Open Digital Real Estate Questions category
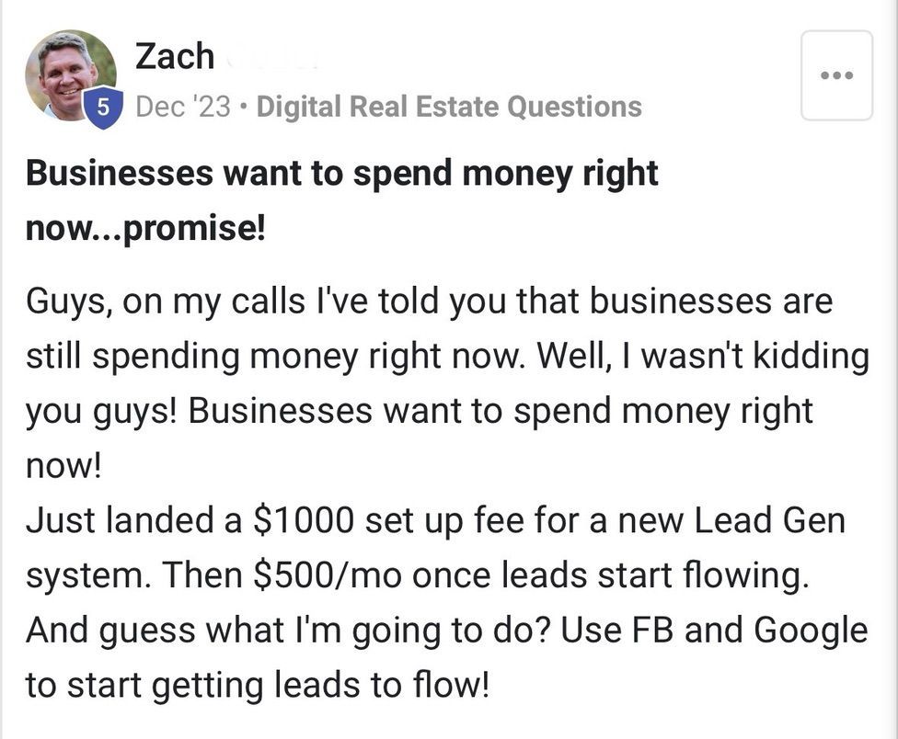The width and height of the screenshot is (898, 739). 449,107
